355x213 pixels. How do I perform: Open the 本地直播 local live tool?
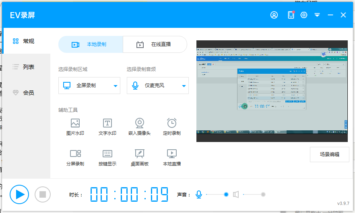point(172,158)
